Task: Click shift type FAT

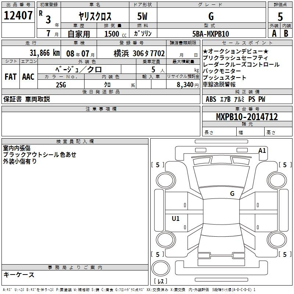Action: (11, 77)
